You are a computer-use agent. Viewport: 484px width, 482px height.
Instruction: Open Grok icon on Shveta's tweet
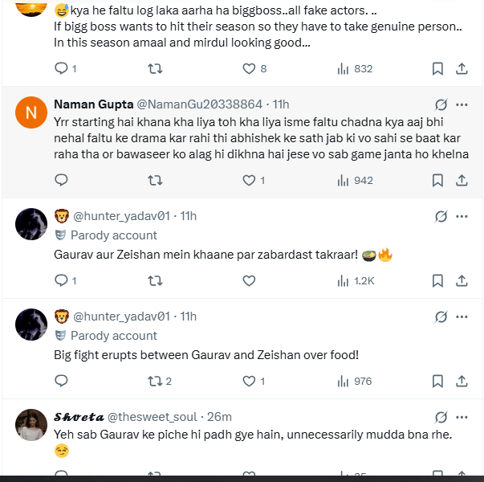[441, 417]
